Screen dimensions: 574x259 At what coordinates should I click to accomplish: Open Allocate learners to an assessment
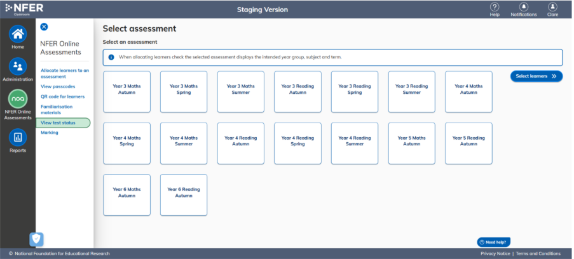(65, 74)
